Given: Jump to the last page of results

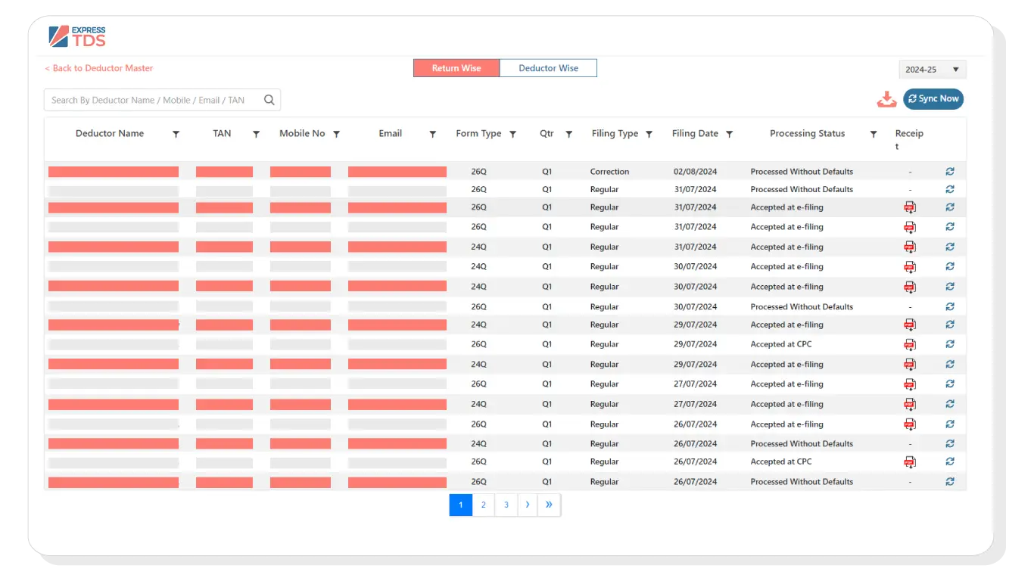Looking at the screenshot, I should point(549,505).
